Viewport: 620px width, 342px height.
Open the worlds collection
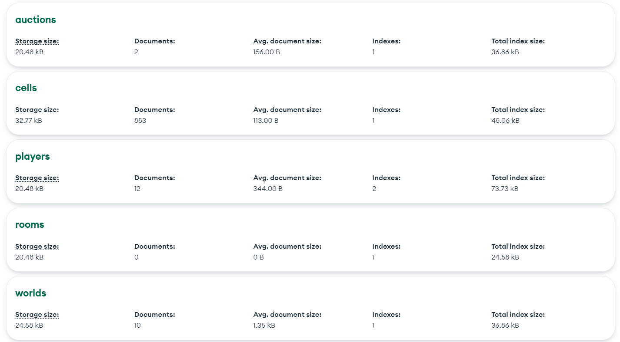coord(30,293)
